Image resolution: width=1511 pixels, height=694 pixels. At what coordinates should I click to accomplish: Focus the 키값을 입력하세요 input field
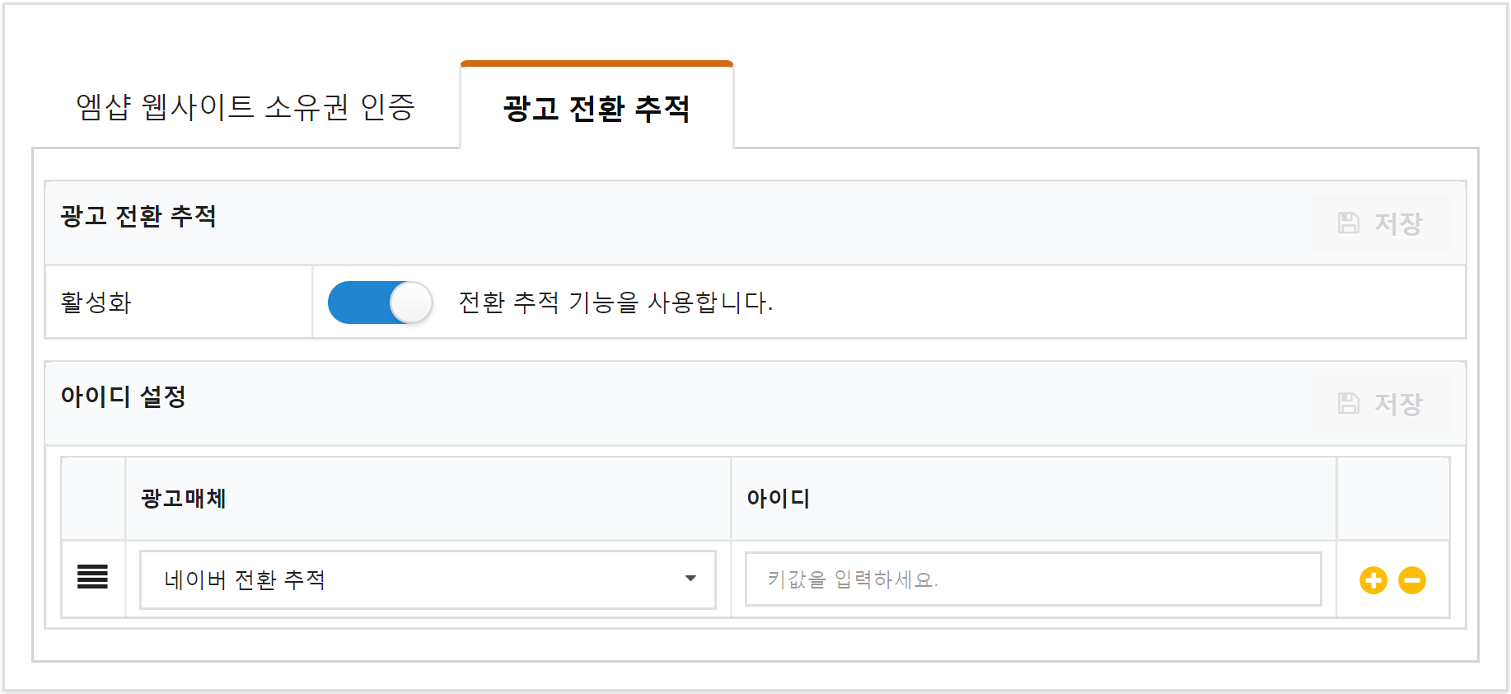coord(1033,579)
